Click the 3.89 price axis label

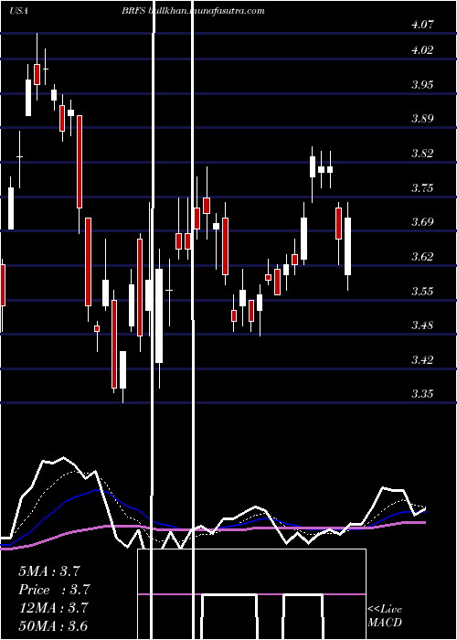click(x=422, y=119)
